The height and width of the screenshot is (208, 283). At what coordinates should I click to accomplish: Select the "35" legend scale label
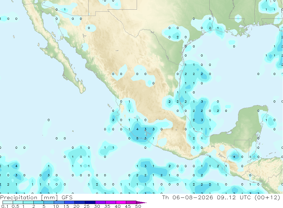point(107,206)
